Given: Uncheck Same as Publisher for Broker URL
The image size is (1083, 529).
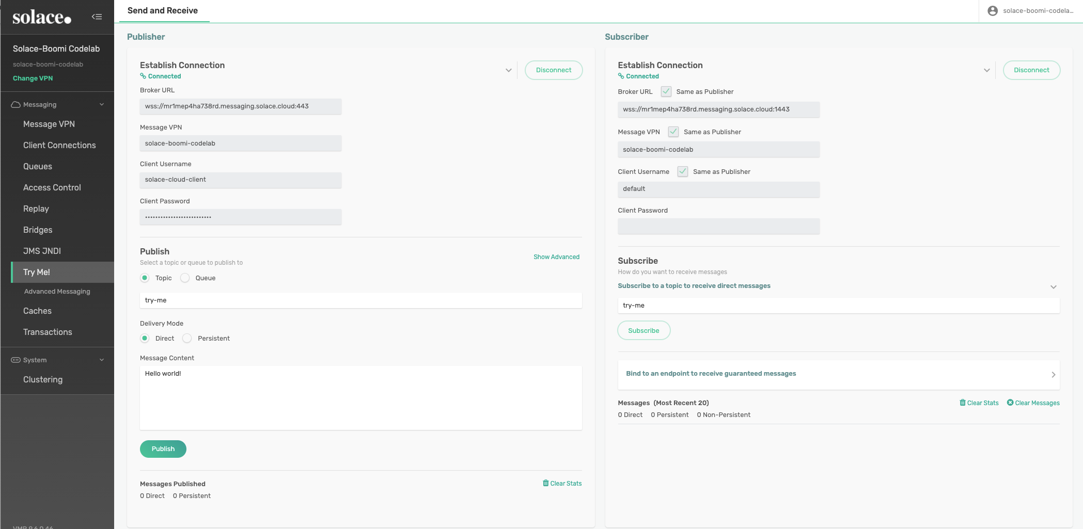Looking at the screenshot, I should pos(666,92).
